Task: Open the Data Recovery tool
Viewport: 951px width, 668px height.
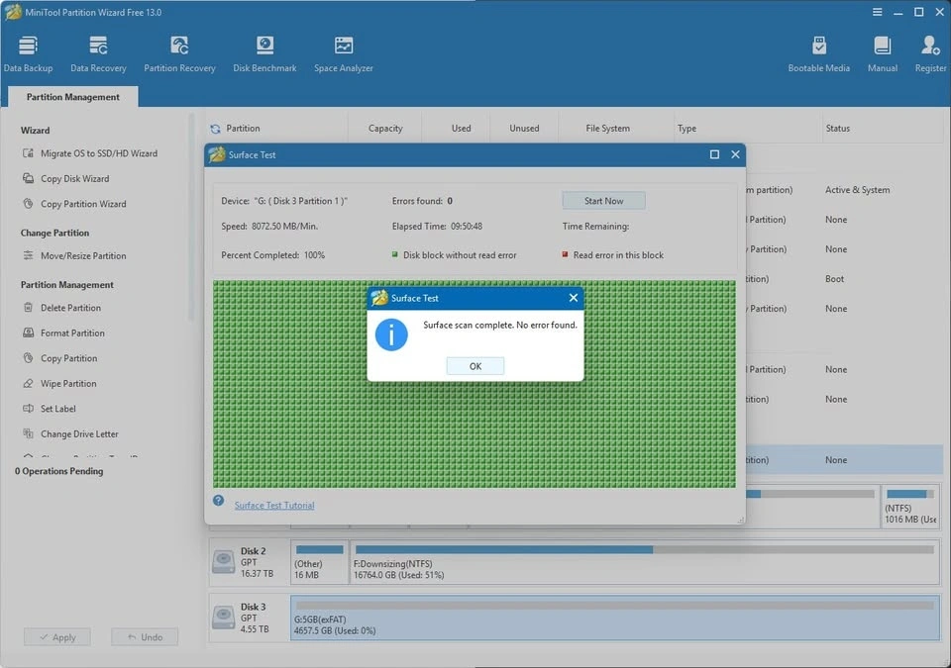Action: coord(98,54)
